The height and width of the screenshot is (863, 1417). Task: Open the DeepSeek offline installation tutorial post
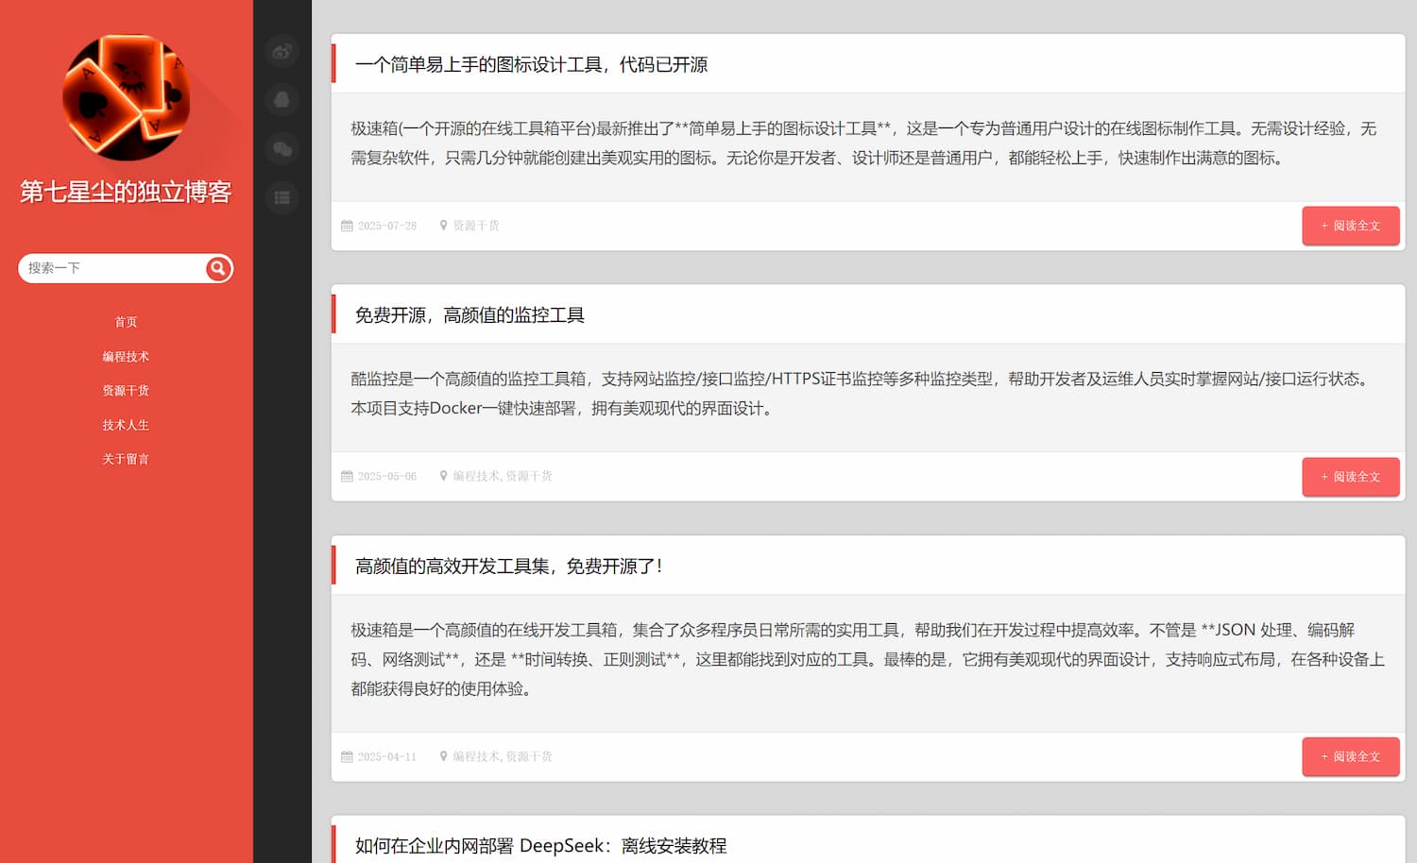tap(540, 846)
